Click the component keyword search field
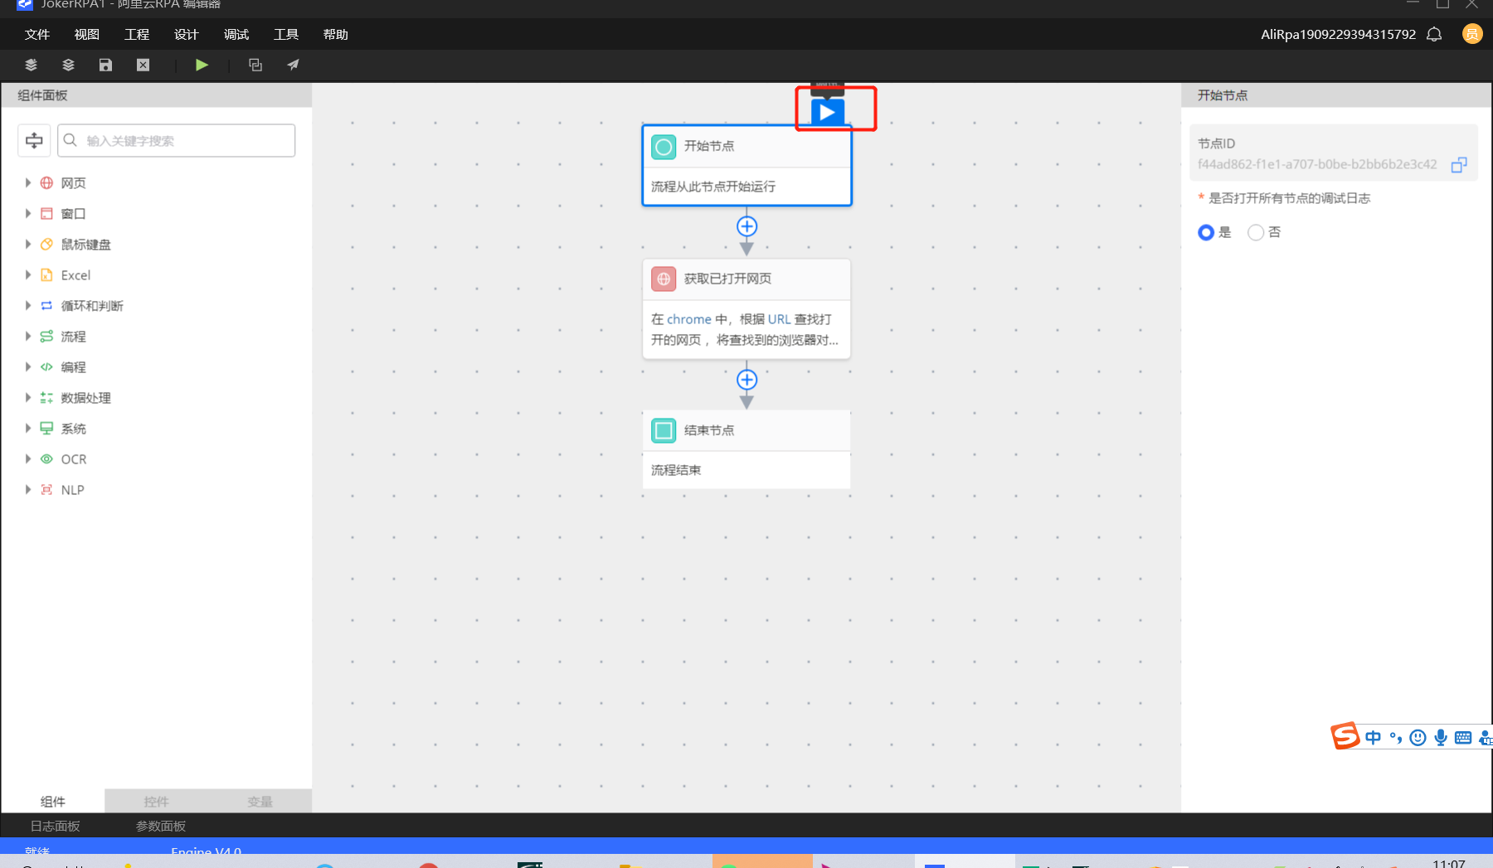 tap(177, 140)
